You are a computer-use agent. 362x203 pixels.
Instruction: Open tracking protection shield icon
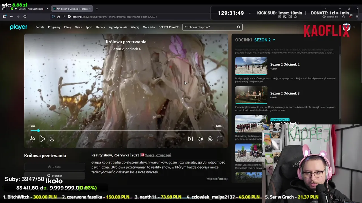[53, 17]
